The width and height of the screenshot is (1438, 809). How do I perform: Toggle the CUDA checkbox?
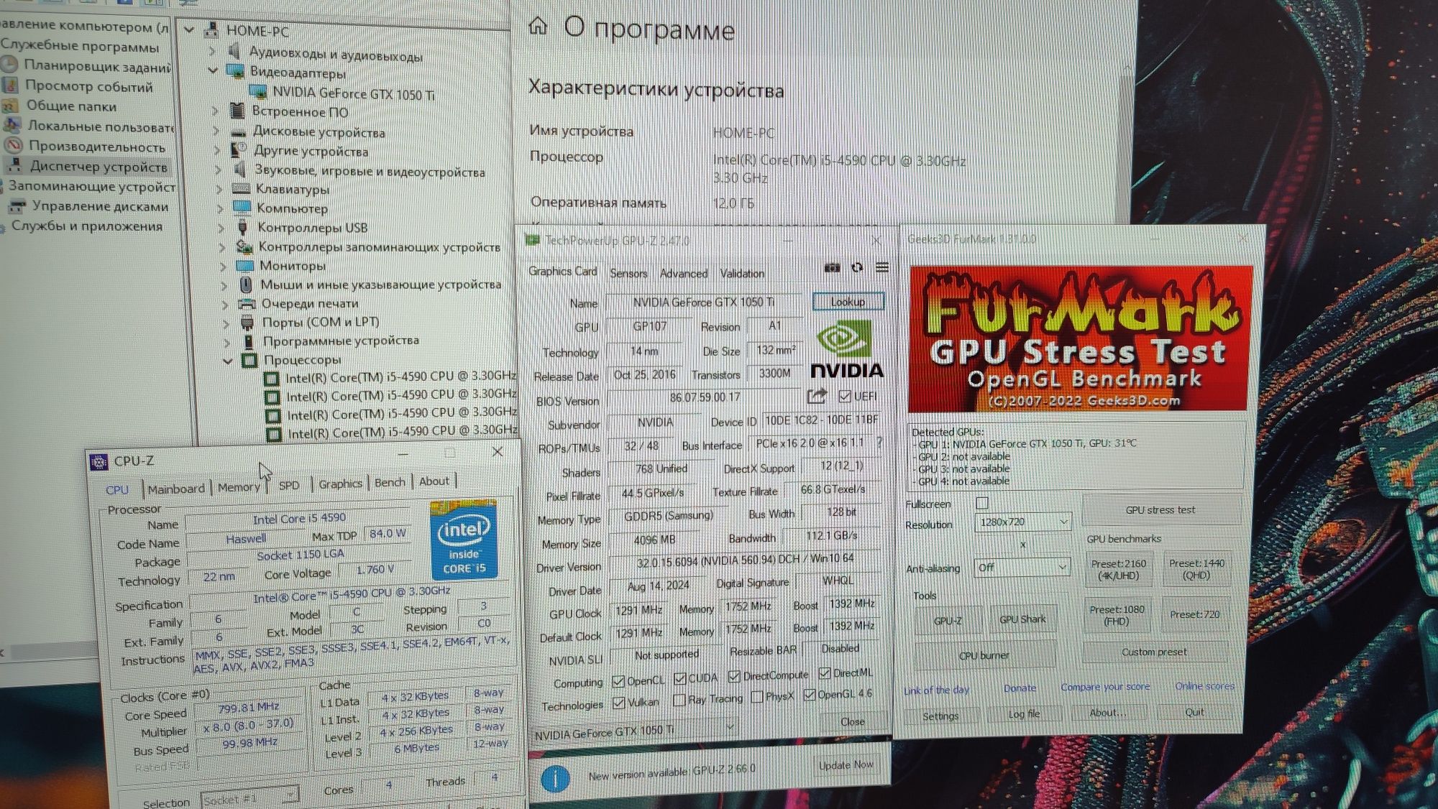pyautogui.click(x=679, y=678)
